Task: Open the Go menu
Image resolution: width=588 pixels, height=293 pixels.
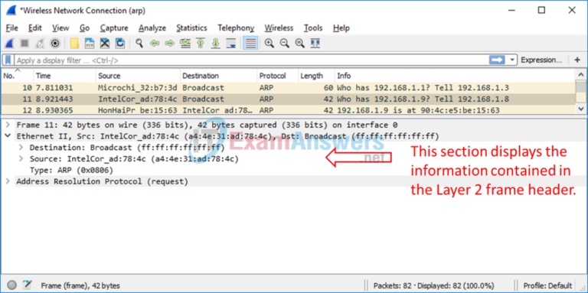Action: 84,28
